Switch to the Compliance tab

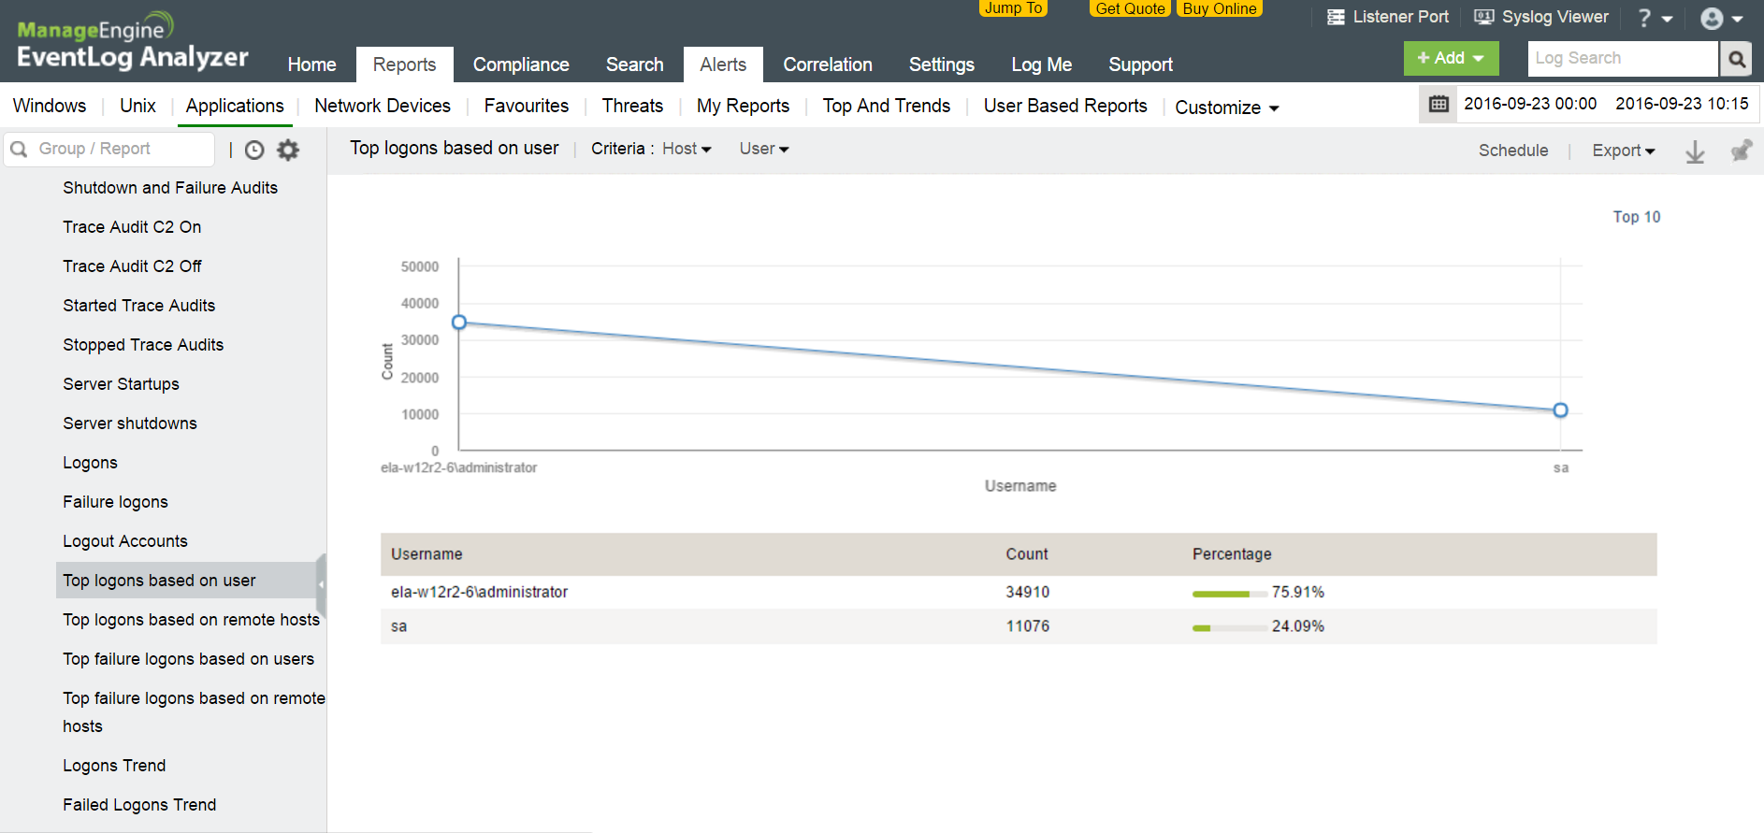point(520,65)
